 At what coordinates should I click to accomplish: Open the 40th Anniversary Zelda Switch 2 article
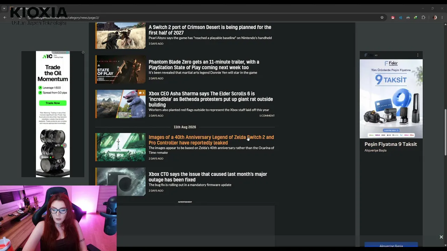[x=211, y=140]
